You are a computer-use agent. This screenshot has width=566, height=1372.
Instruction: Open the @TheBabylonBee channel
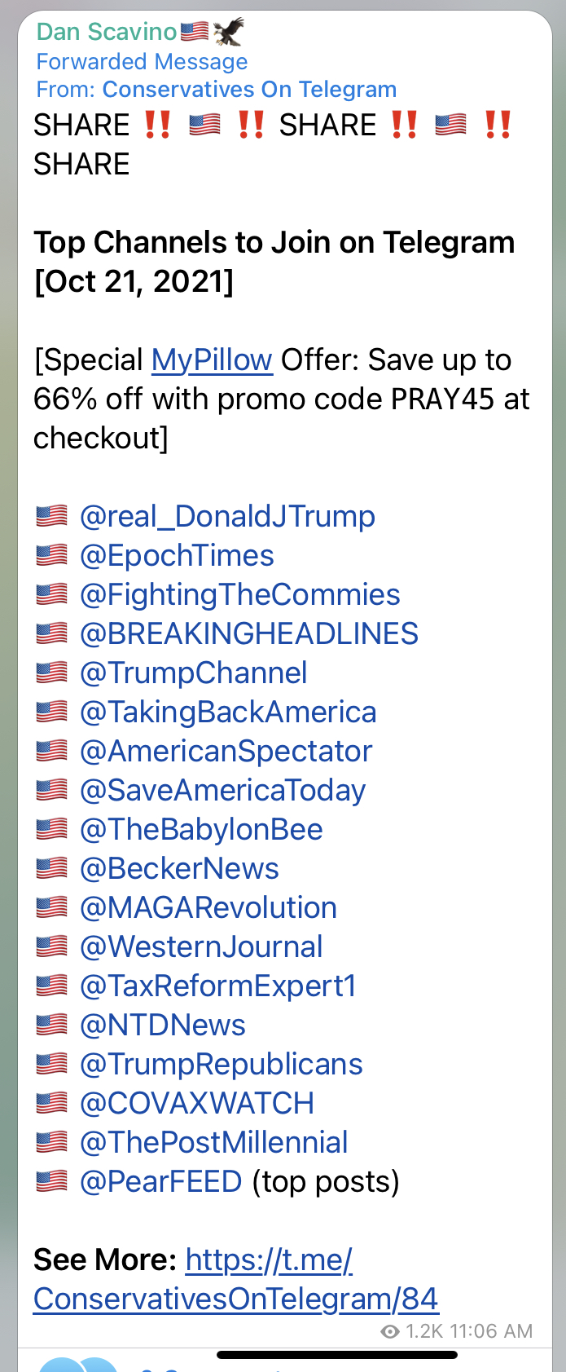pyautogui.click(x=201, y=830)
